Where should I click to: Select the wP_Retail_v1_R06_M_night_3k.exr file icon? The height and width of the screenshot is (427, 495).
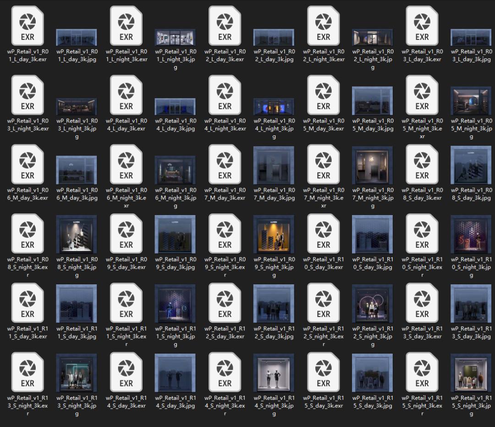point(126,164)
